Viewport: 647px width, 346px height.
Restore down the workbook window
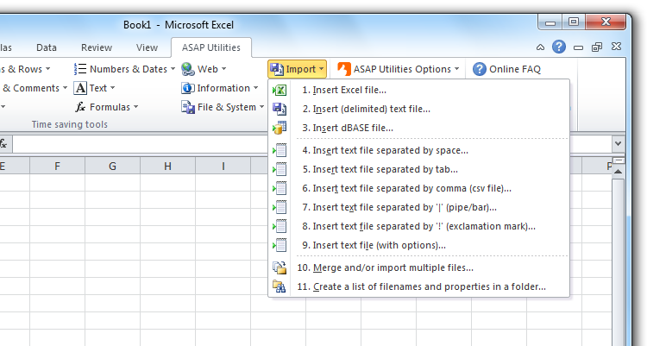click(x=597, y=47)
